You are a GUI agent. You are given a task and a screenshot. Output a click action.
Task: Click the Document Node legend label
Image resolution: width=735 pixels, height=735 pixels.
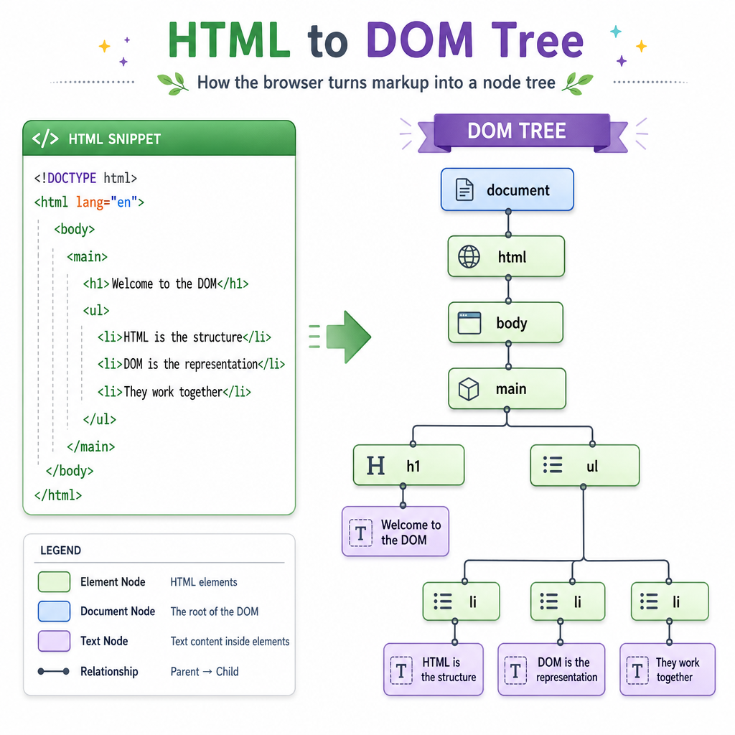pos(118,612)
